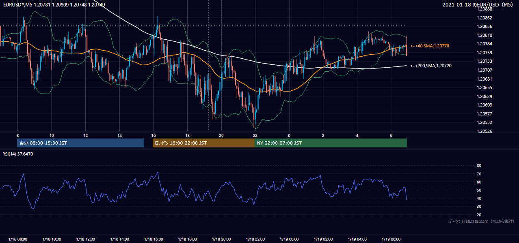Click price axis value 1.20733
Viewport: 519px width, 243px height.
[x=484, y=61]
